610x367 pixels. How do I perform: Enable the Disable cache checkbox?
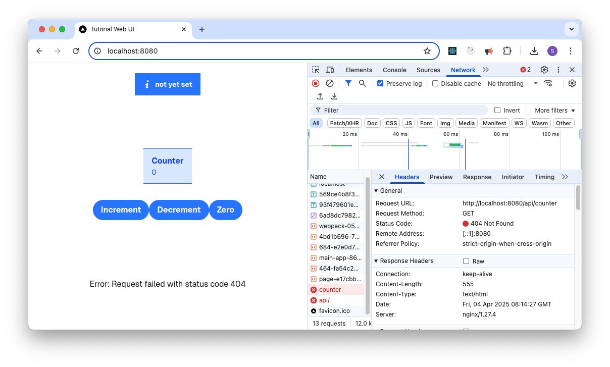(x=435, y=83)
